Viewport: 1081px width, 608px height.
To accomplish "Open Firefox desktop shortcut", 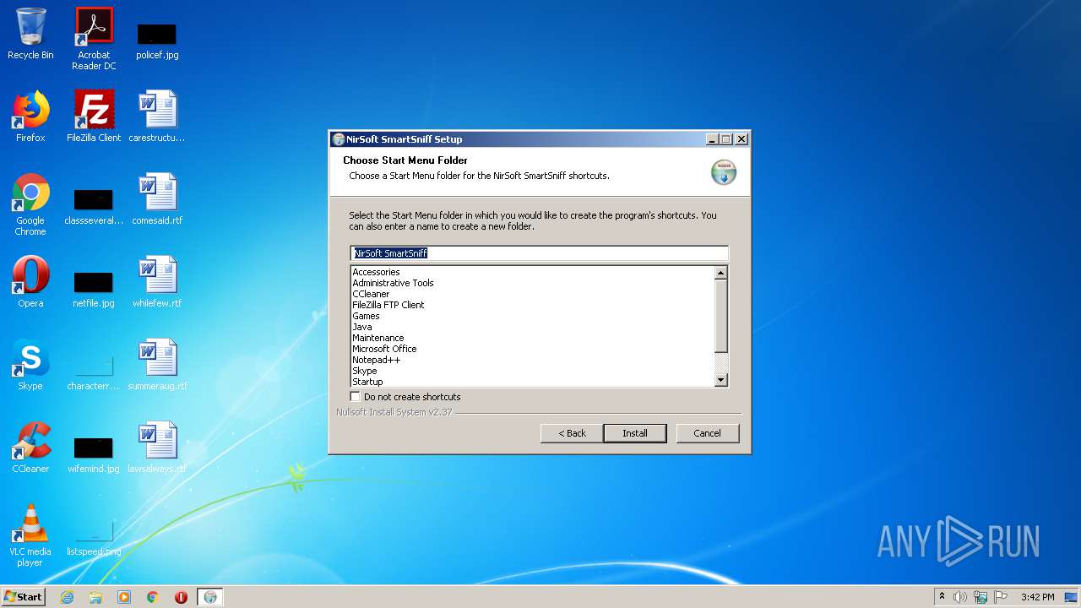I will pyautogui.click(x=30, y=117).
